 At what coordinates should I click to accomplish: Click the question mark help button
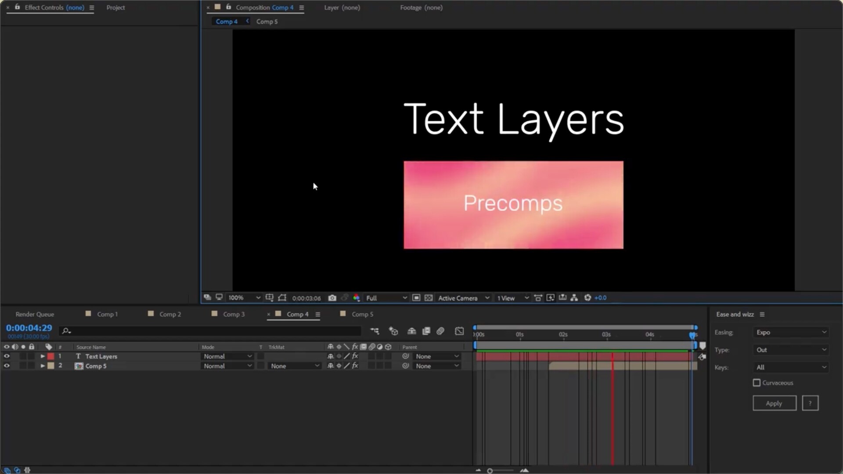pos(810,403)
